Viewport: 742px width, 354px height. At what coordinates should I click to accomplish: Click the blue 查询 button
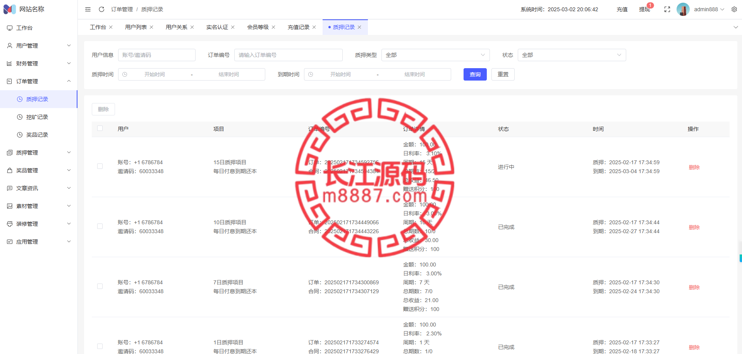[475, 74]
